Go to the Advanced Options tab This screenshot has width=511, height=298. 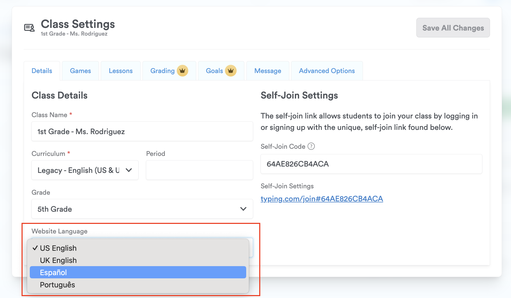point(327,71)
